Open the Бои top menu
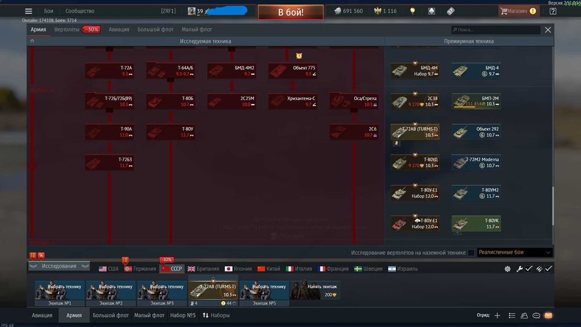This screenshot has width=581, height=327. point(49,11)
